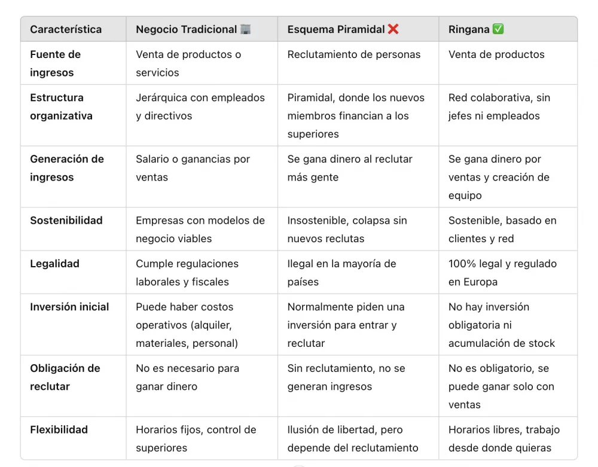This screenshot has width=598, height=467.
Task: Click the 'Ilegal en la mayoría de países' cell
Action: point(341,273)
